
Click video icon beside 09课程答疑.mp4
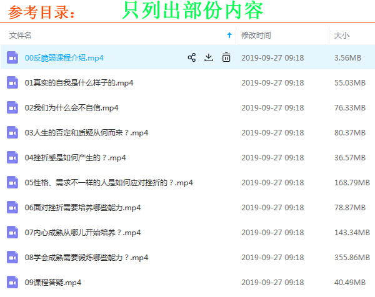pyautogui.click(x=12, y=282)
